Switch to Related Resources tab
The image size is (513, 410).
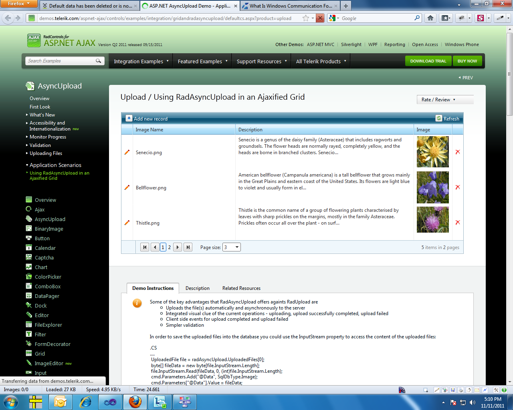click(x=241, y=288)
